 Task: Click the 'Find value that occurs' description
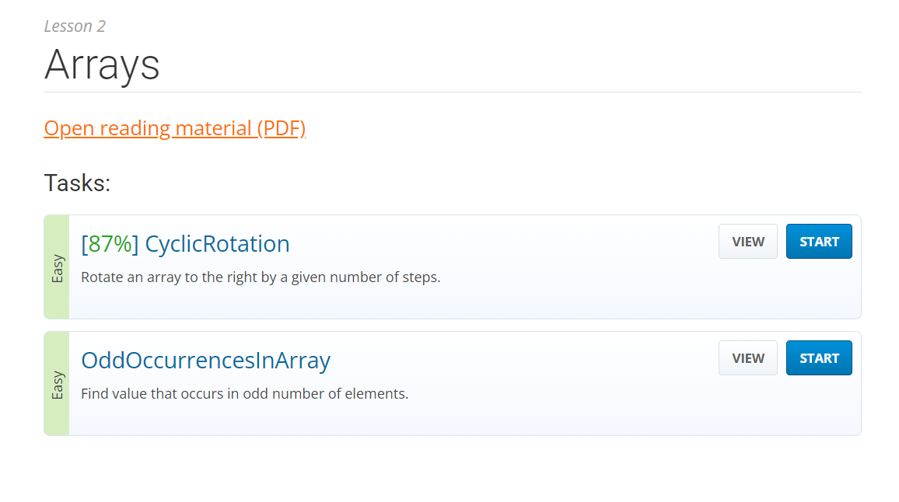coord(244,394)
